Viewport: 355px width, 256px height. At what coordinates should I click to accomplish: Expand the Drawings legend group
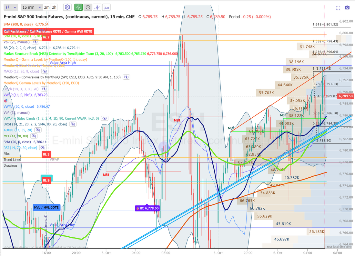[10, 165]
